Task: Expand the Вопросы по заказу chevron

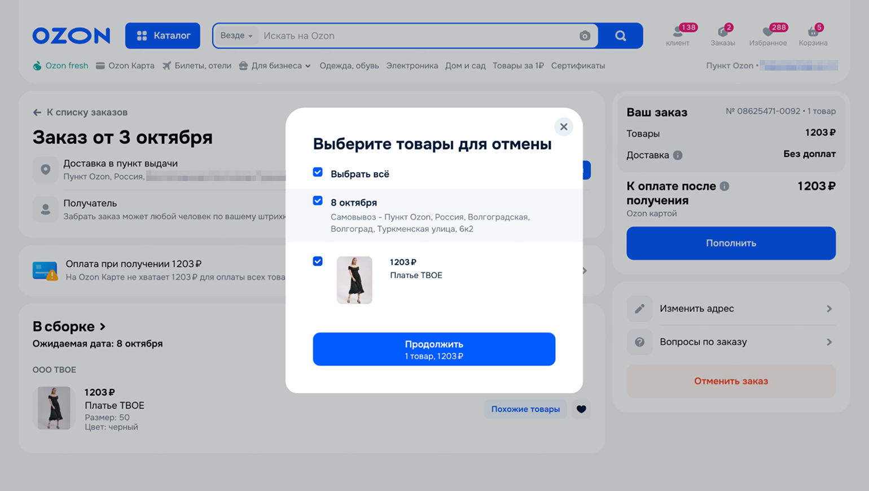Action: click(x=829, y=342)
